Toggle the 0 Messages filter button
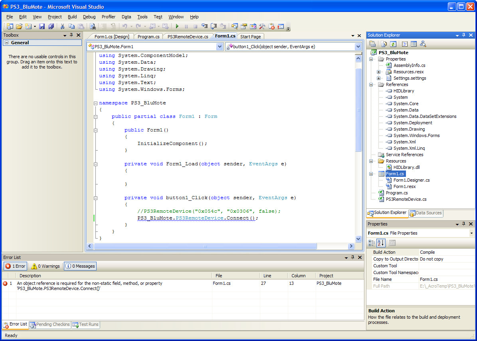Viewport: 477px width, 341px height. pyautogui.click(x=80, y=266)
